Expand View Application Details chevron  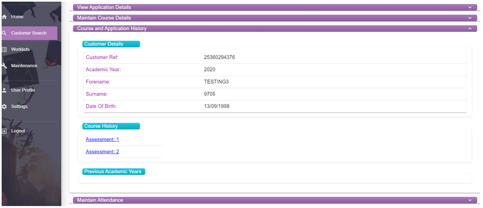[470, 7]
